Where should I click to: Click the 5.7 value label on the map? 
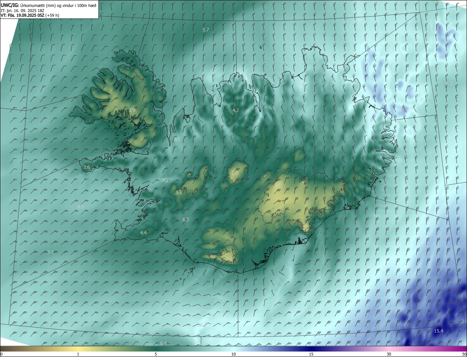click(x=206, y=30)
